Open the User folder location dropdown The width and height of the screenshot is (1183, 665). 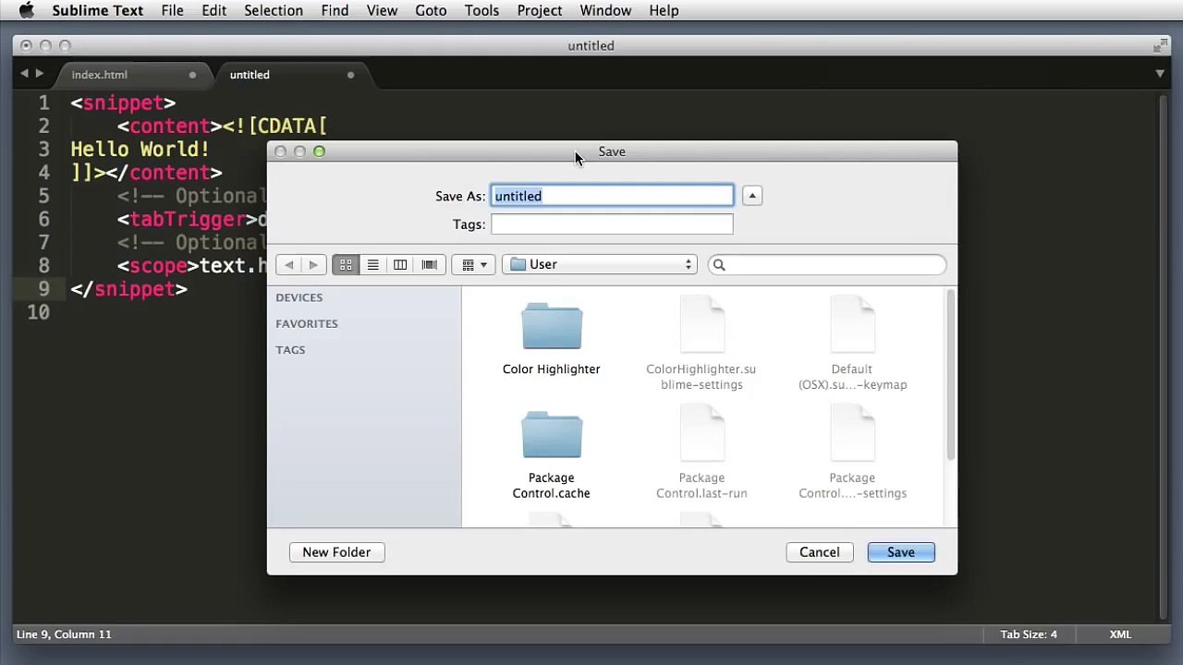(600, 265)
